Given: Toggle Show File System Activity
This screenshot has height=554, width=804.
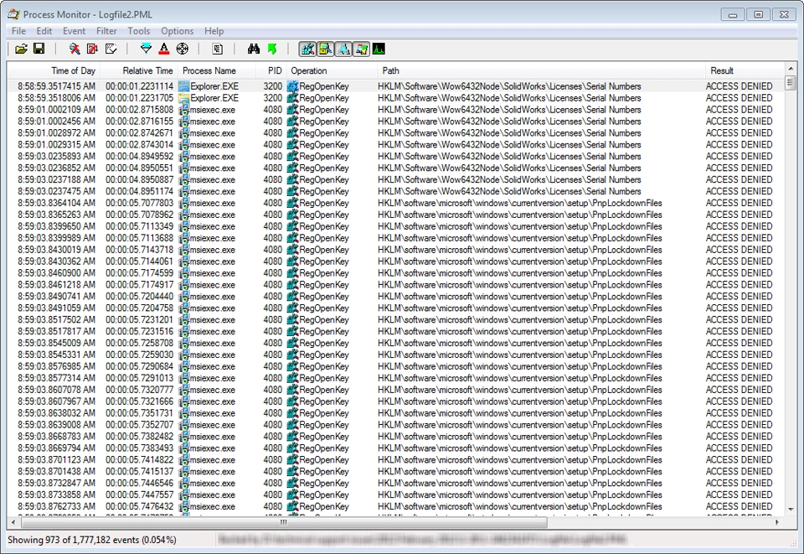Looking at the screenshot, I should tap(326, 49).
